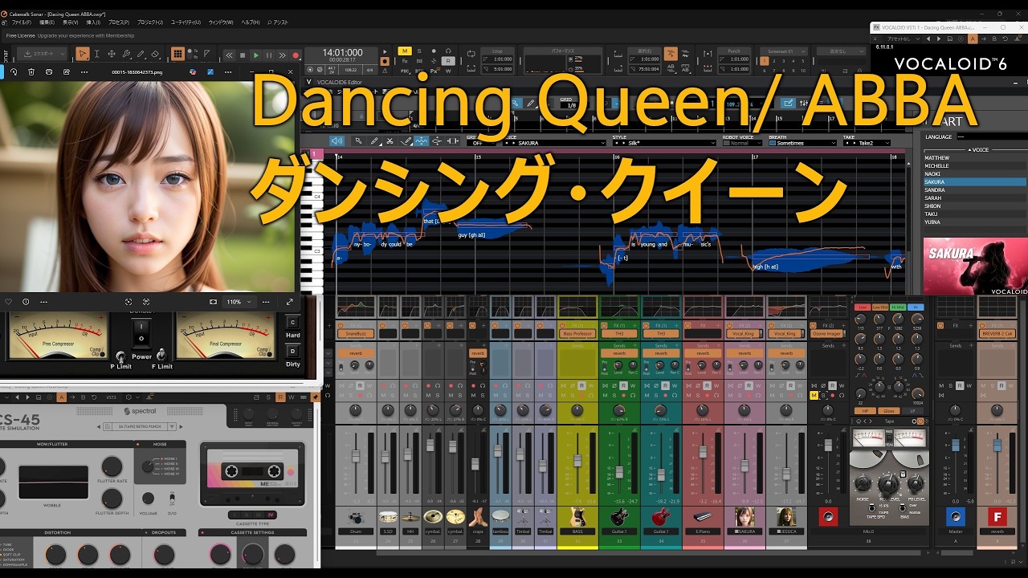Select the Smart tool arrow icon
The height and width of the screenshot is (578, 1028).
tap(83, 54)
